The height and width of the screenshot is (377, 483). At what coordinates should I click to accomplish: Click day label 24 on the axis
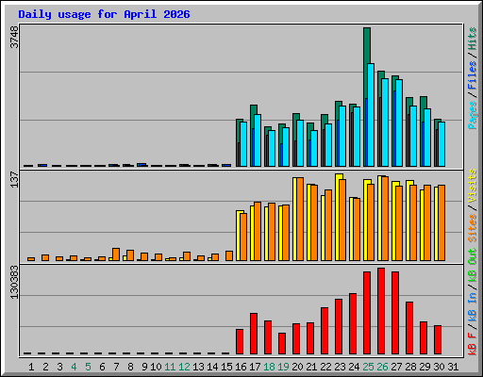pos(354,367)
